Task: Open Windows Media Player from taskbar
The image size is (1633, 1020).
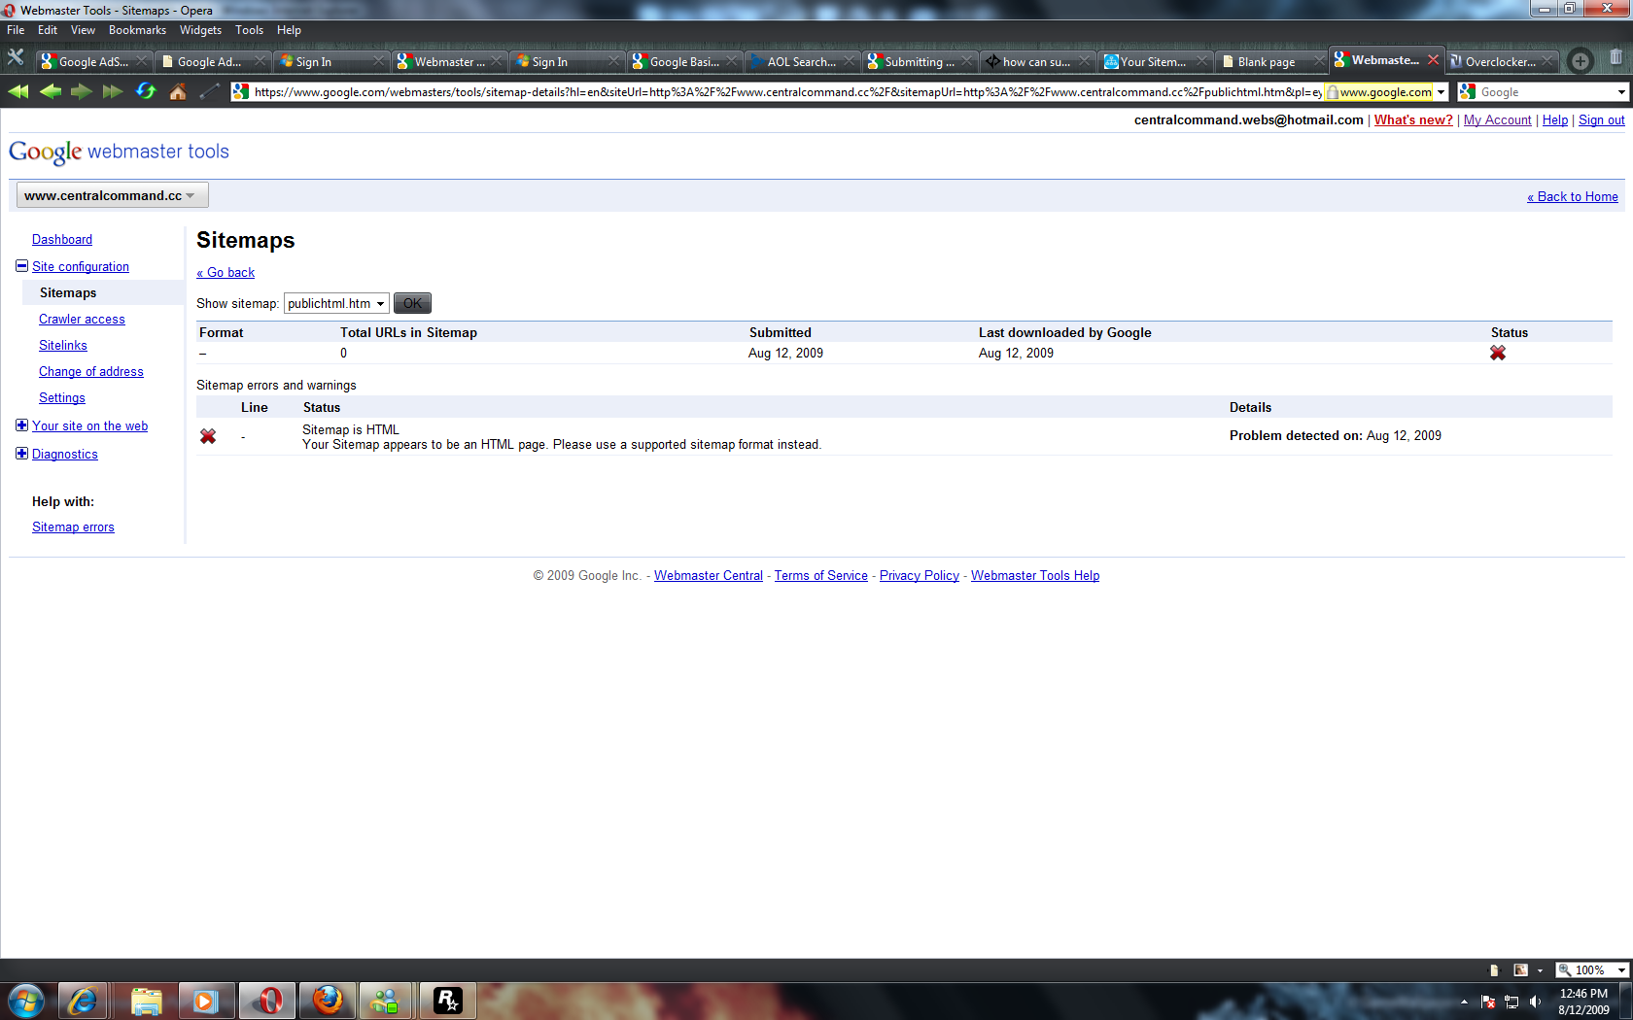Action: tap(206, 1000)
